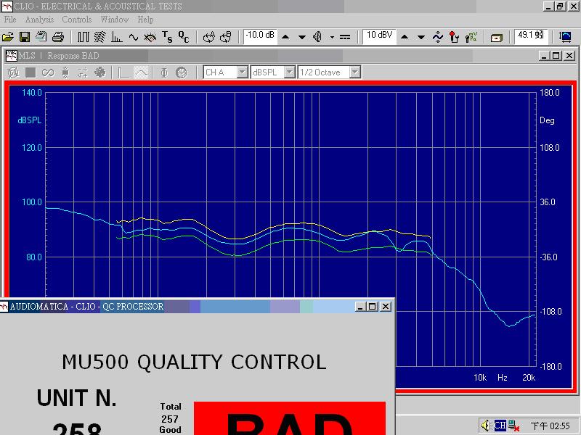581x435 pixels.
Task: Open Thiele-Small parameters (Ts) icon
Action: (167, 37)
